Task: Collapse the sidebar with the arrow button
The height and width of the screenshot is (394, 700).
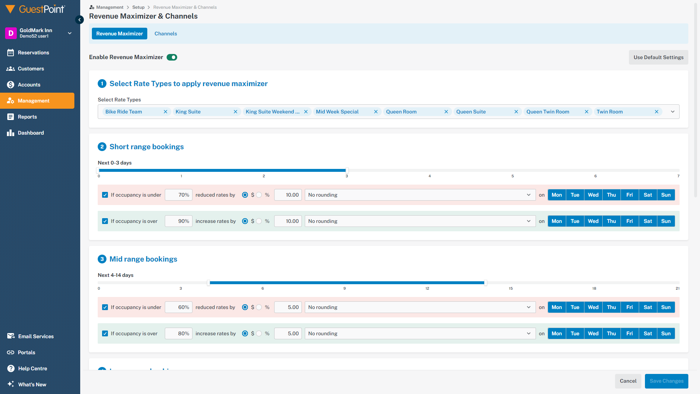Action: pyautogui.click(x=79, y=20)
